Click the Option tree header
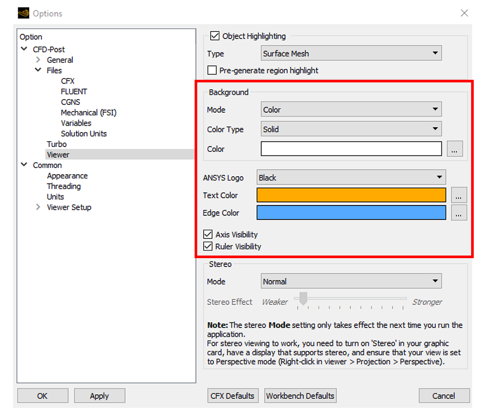 31,37
